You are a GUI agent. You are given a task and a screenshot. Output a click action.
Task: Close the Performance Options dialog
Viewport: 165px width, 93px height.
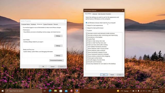123,11
